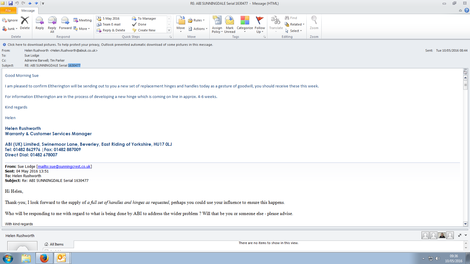Minimize the ribbon with the caret icon

pos(460,11)
